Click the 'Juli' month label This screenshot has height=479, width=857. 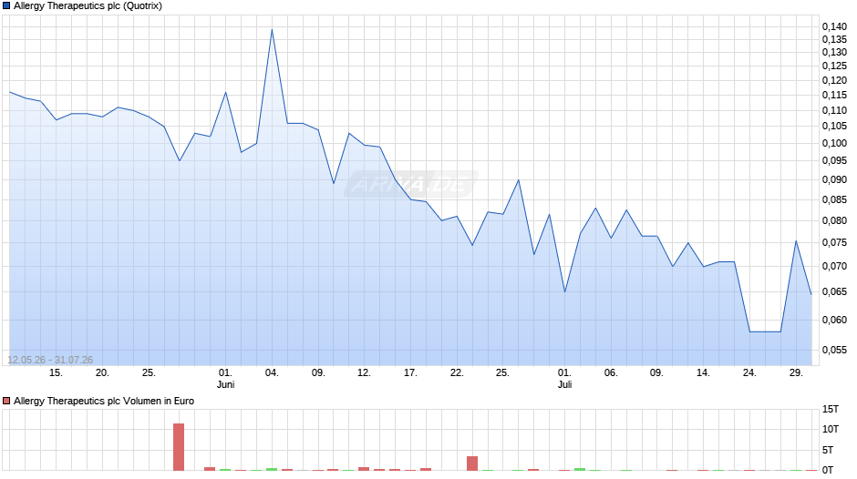(x=564, y=384)
